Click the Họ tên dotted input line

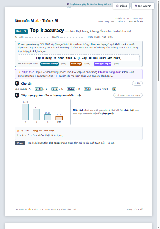36,37
